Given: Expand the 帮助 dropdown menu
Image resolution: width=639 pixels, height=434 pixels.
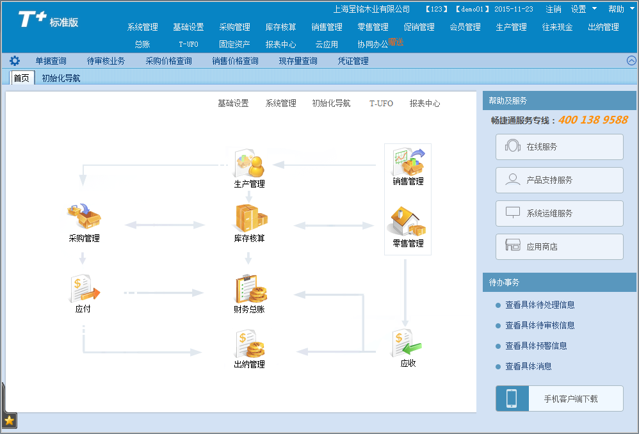Looking at the screenshot, I should pyautogui.click(x=619, y=9).
